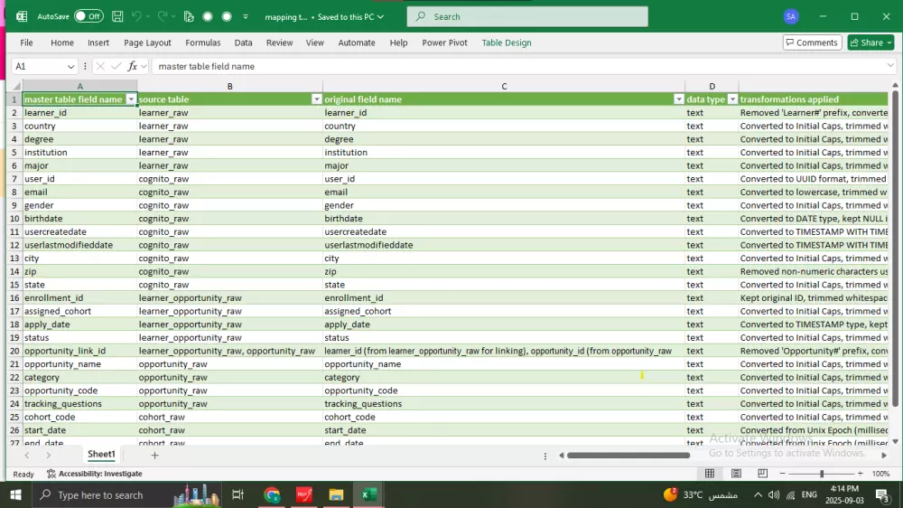Click the zoom slider in status bar
Image resolution: width=903 pixels, height=508 pixels.
point(821,474)
